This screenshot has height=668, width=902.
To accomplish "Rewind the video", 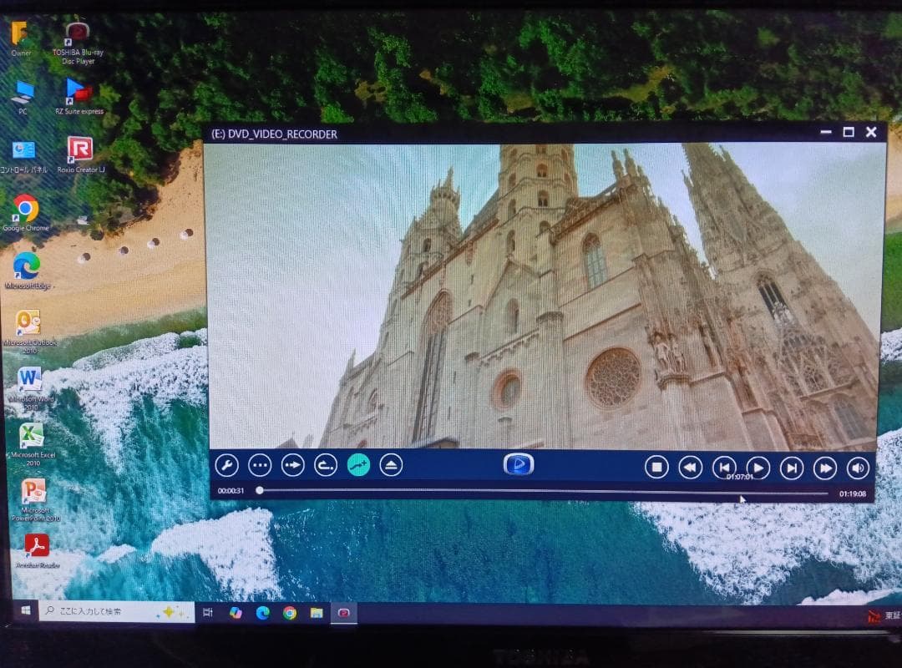I will [690, 468].
